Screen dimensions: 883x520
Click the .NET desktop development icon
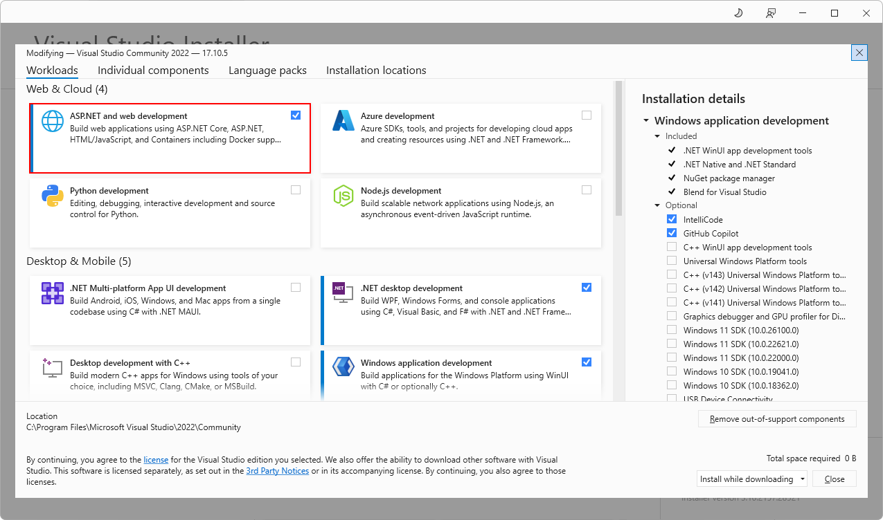[x=344, y=293]
